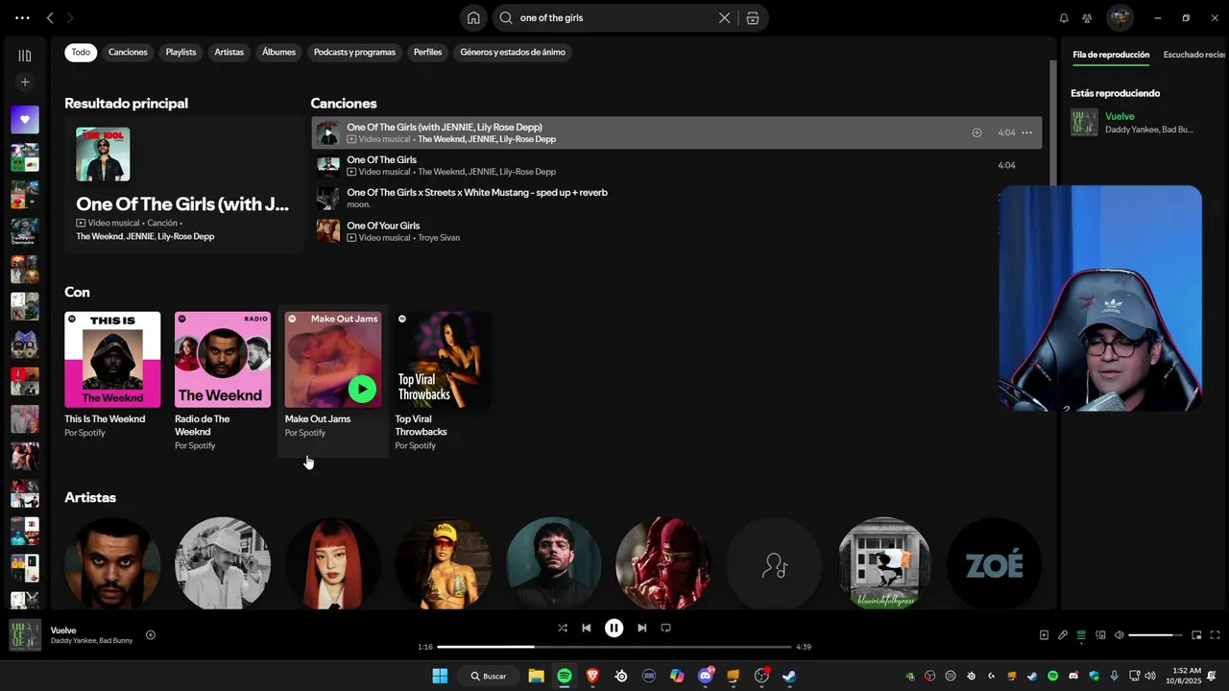The height and width of the screenshot is (691, 1229).
Task: Switch to Fila de reproducción tab
Action: [1111, 56]
